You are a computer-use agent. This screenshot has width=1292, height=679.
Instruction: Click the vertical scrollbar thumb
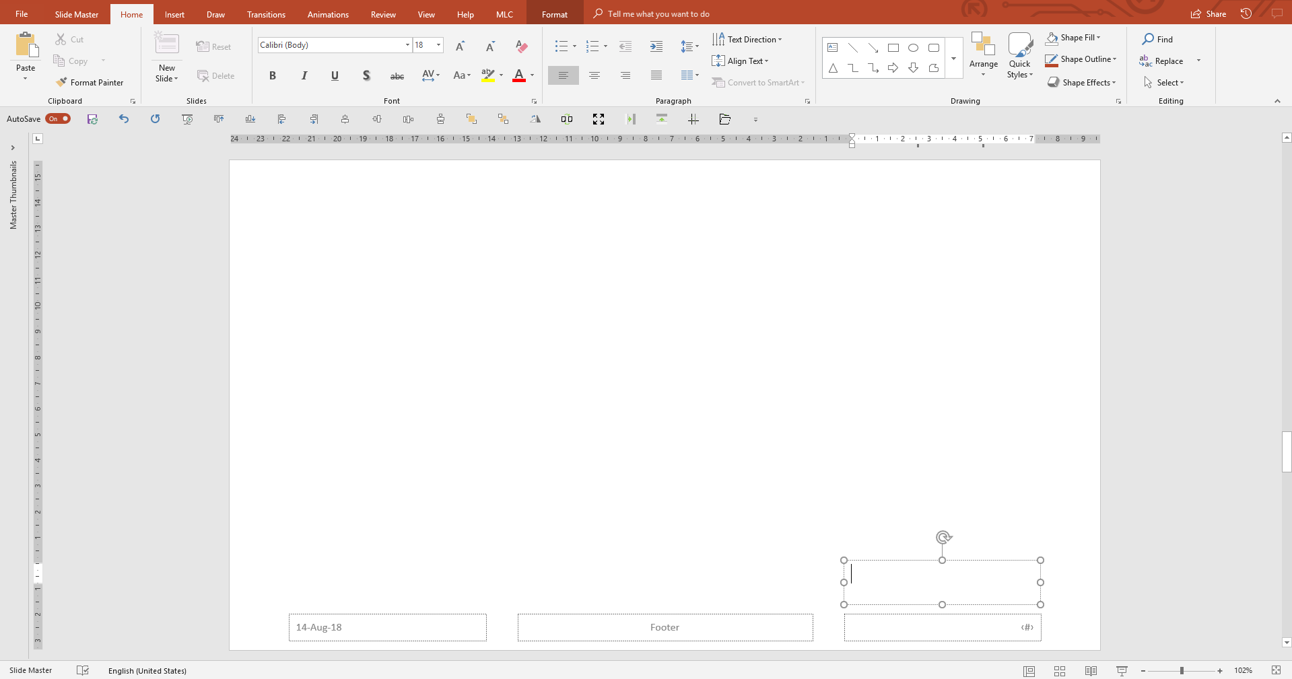(1287, 452)
